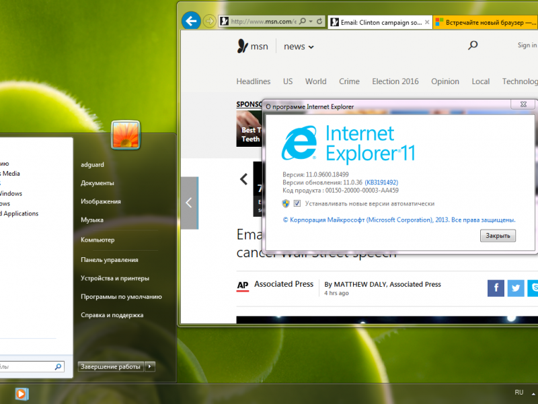Screen dimensions: 538x404
Task: Click the Applications entry in Start list
Action: click(x=20, y=213)
